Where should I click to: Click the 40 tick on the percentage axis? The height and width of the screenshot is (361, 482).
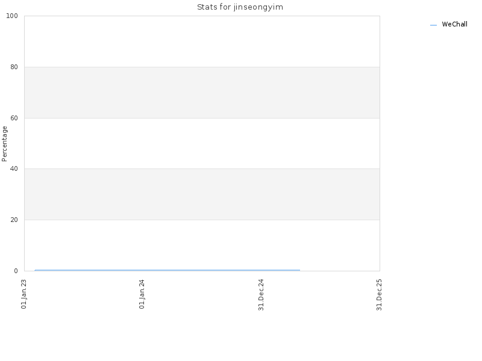click(x=14, y=168)
